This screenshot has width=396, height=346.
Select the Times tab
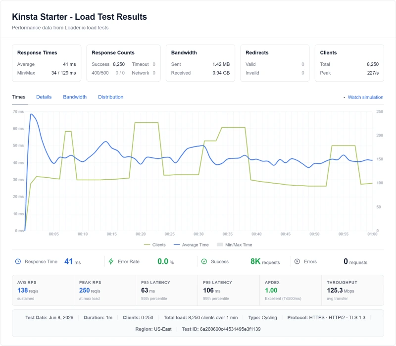19,97
